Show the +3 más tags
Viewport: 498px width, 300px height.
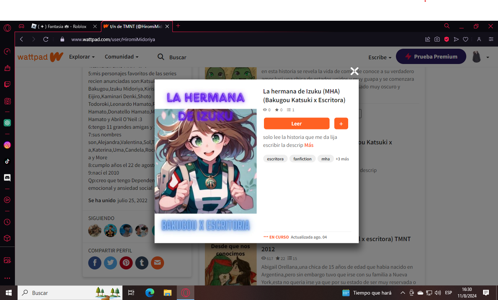point(342,159)
